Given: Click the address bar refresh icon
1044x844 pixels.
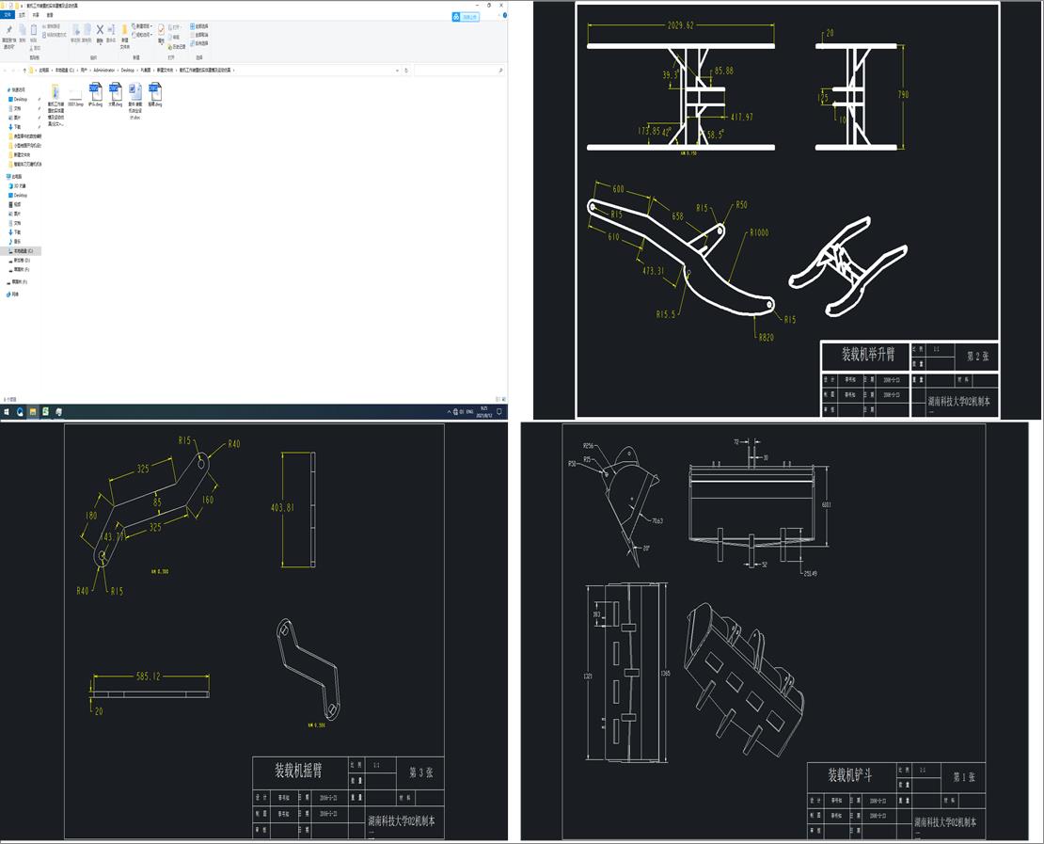Looking at the screenshot, I should [406, 71].
